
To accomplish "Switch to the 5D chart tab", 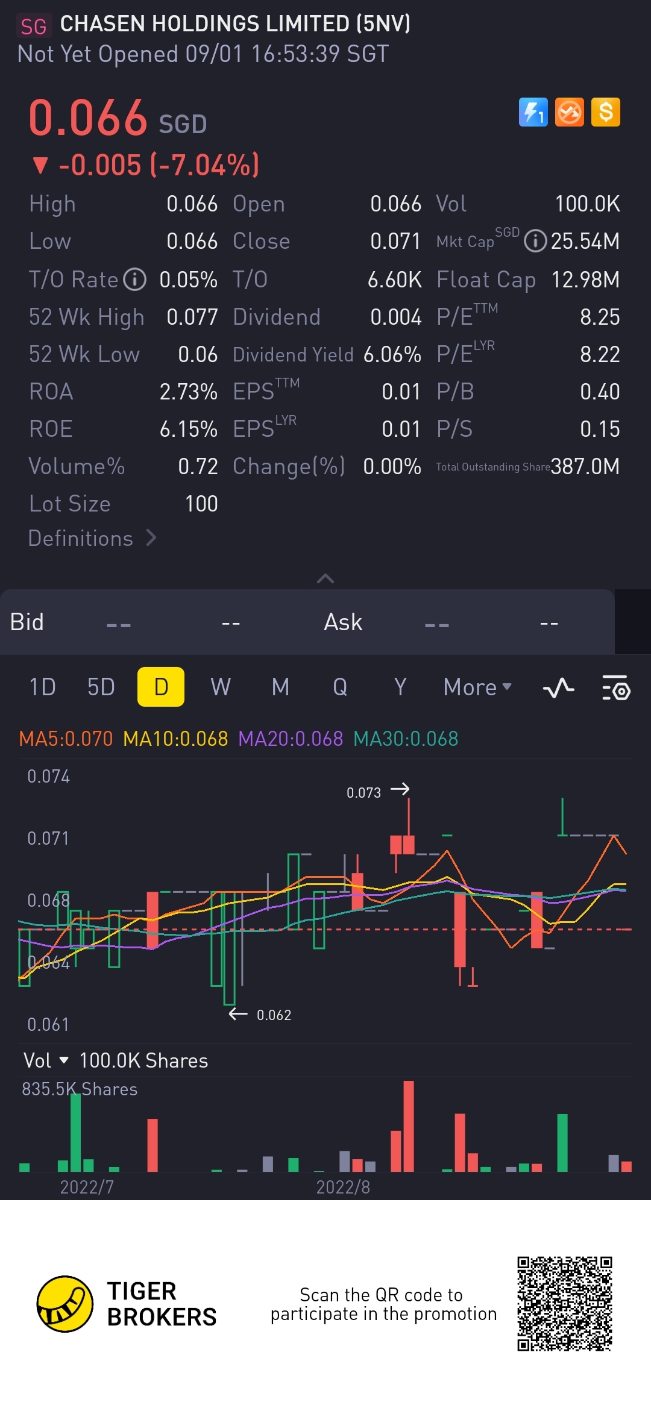I will click(x=101, y=687).
